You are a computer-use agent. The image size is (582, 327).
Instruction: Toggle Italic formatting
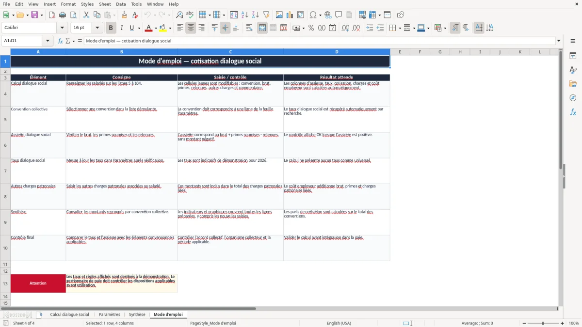(121, 28)
